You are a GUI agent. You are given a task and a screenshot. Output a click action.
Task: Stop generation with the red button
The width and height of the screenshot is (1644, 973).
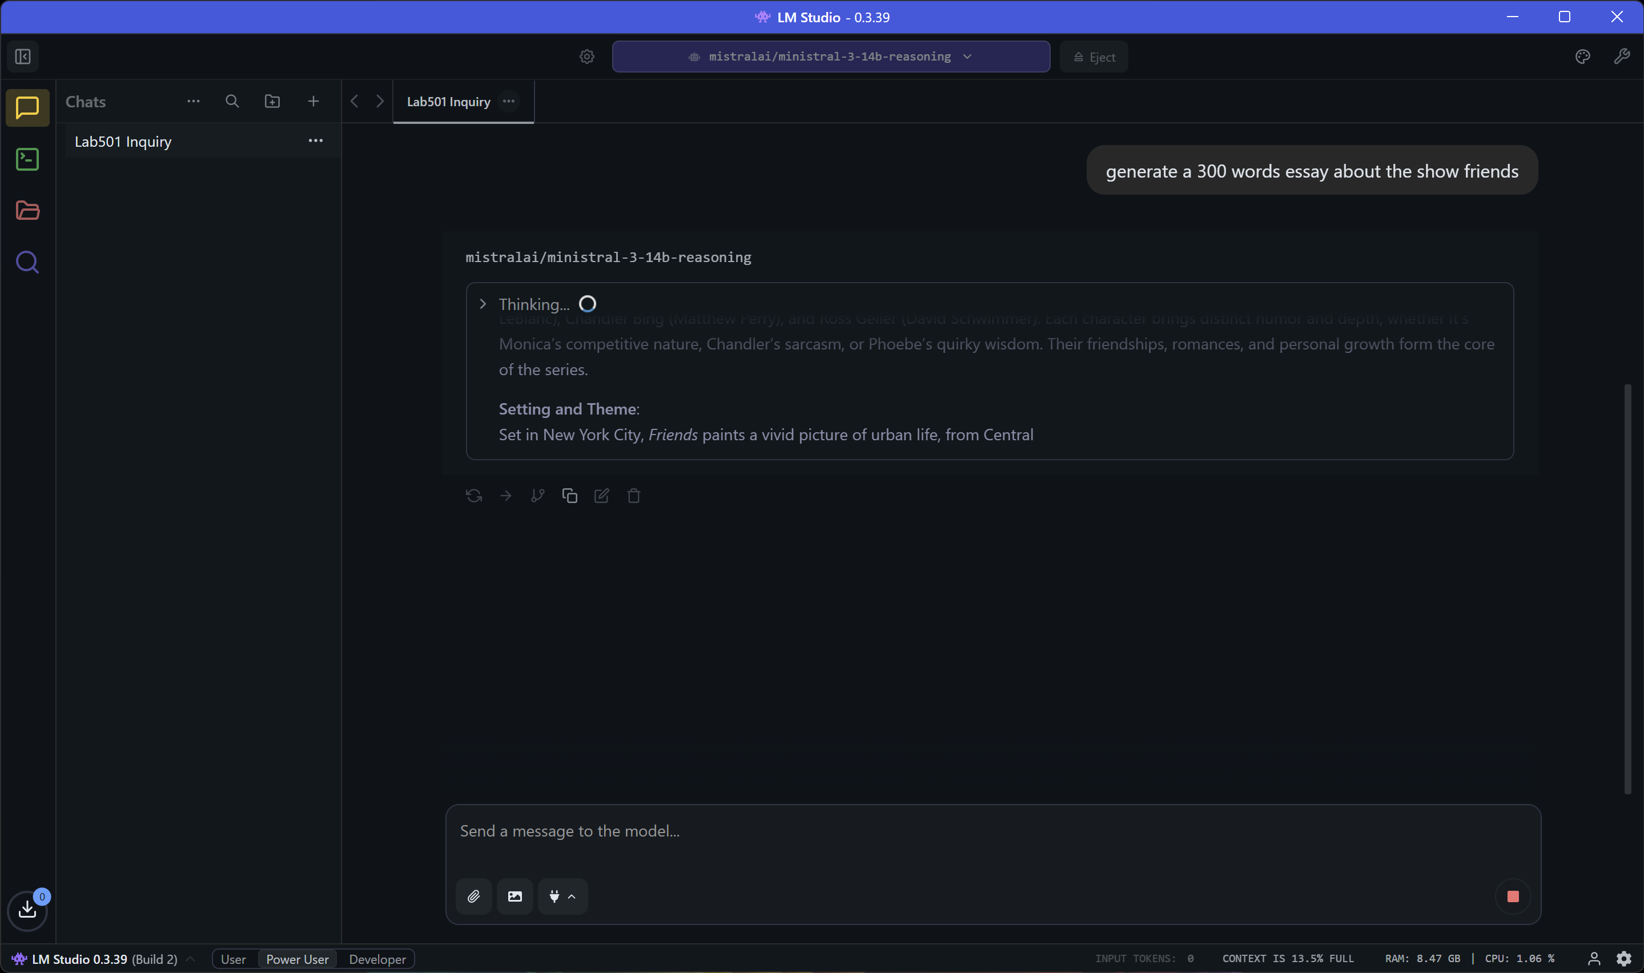1512,896
